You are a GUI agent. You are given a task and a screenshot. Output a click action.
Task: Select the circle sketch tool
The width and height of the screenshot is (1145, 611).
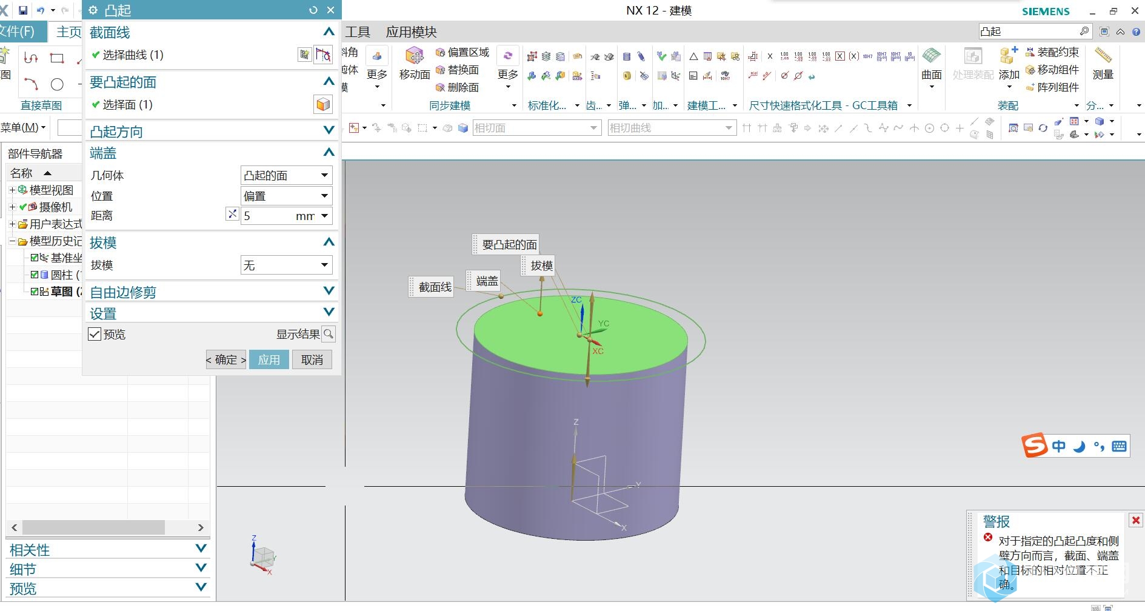pyautogui.click(x=57, y=84)
